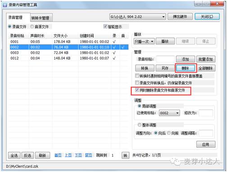Select recording row 0002
This screenshot has height=172, width=227.
click(69, 47)
